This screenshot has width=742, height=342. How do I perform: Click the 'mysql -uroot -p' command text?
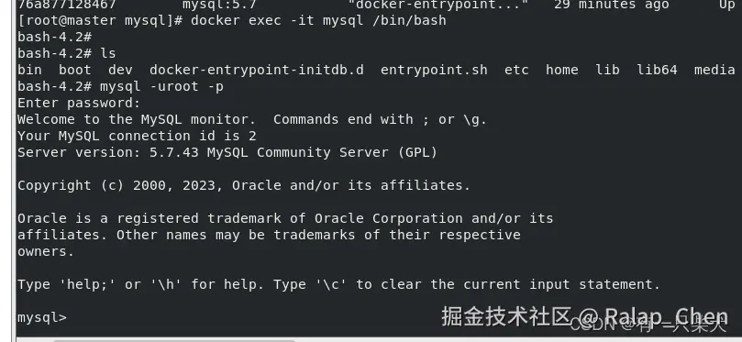click(x=161, y=87)
